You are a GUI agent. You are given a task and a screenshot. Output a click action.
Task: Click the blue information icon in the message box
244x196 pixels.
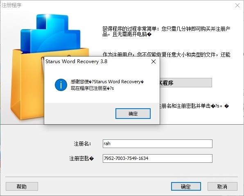(61, 85)
